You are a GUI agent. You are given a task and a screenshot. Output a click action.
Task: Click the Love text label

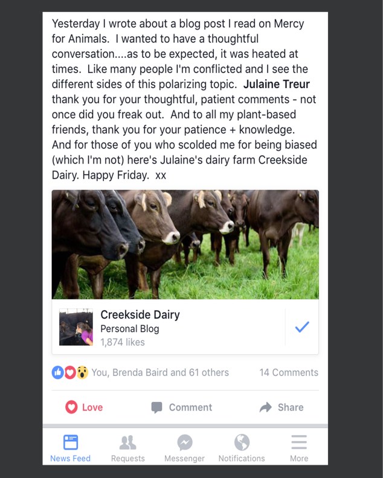pos(92,407)
